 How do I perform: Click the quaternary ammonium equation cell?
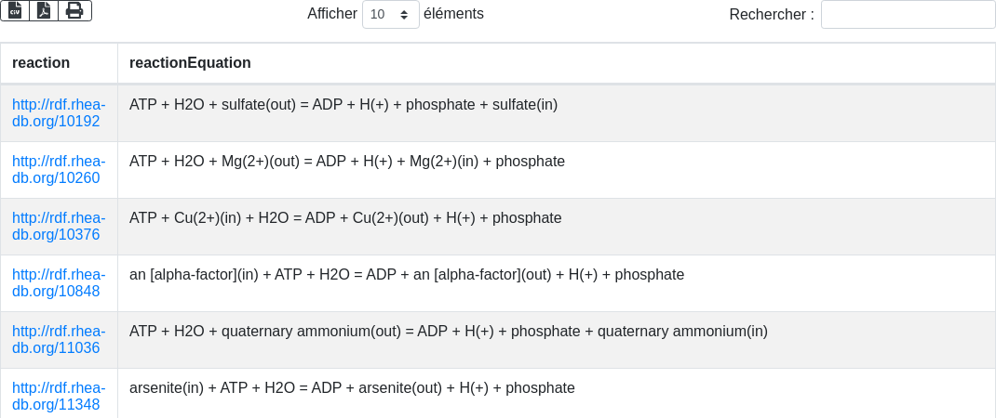(x=449, y=332)
